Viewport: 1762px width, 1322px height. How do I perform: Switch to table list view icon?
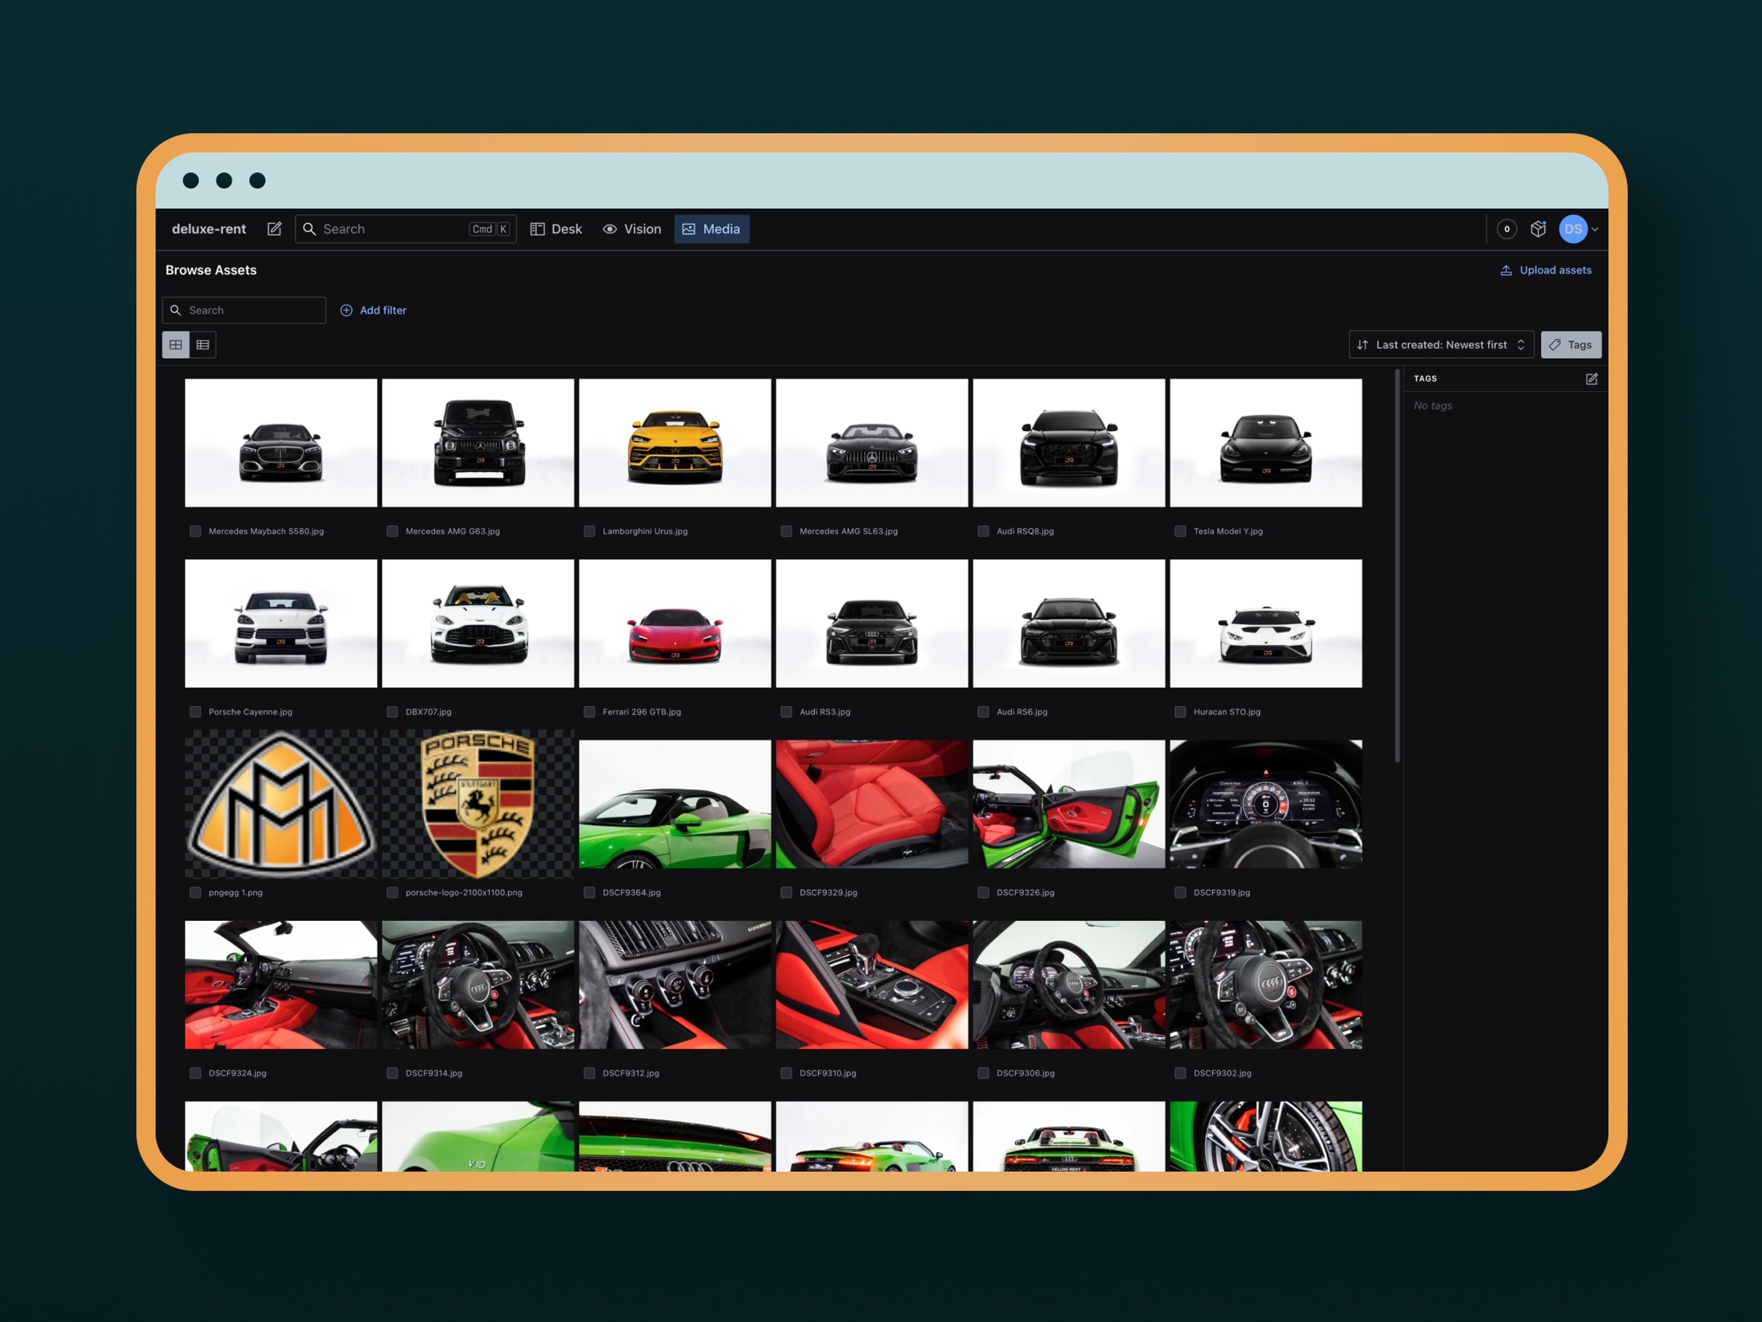point(203,344)
